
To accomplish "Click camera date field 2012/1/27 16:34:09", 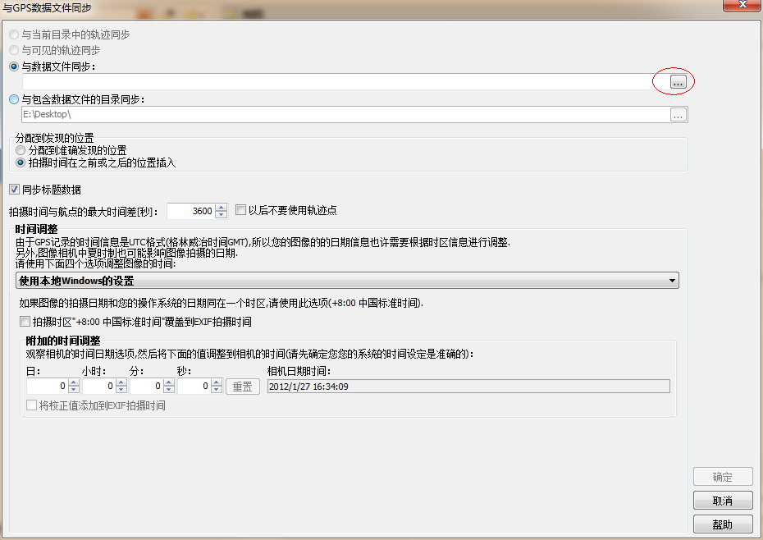I will 468,387.
